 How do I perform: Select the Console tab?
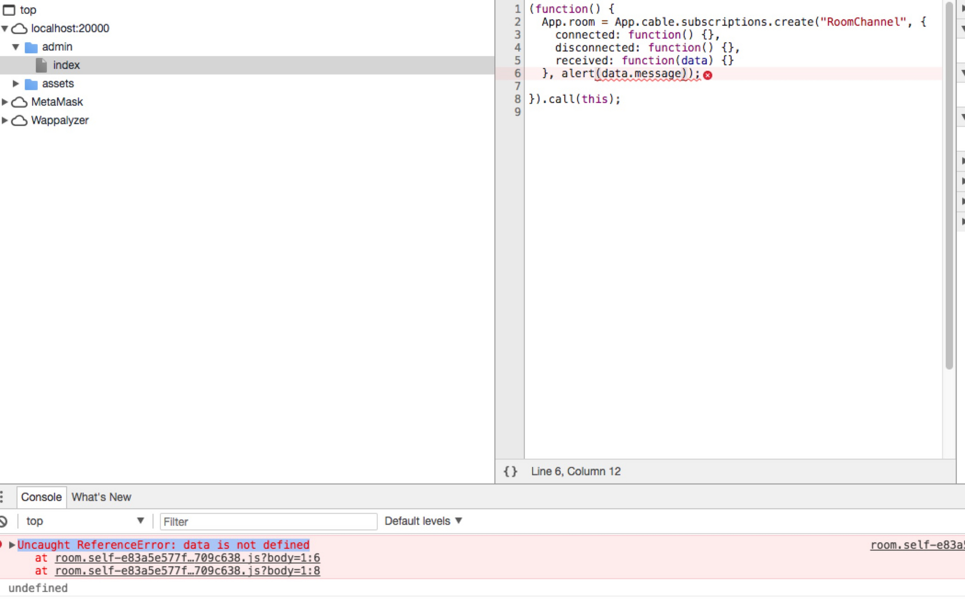(x=41, y=497)
